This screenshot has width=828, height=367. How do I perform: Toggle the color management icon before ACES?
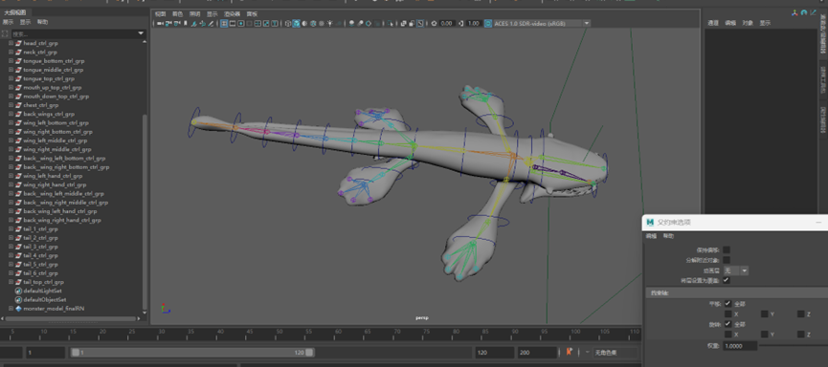tap(488, 23)
